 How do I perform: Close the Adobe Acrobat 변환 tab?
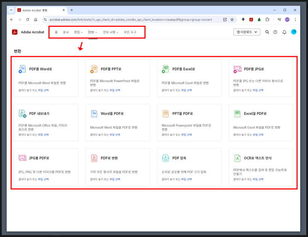[x=64, y=10]
